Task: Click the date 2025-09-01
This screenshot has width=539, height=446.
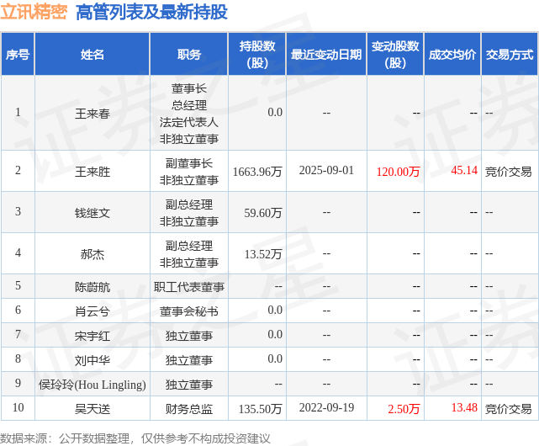Action: (326, 170)
